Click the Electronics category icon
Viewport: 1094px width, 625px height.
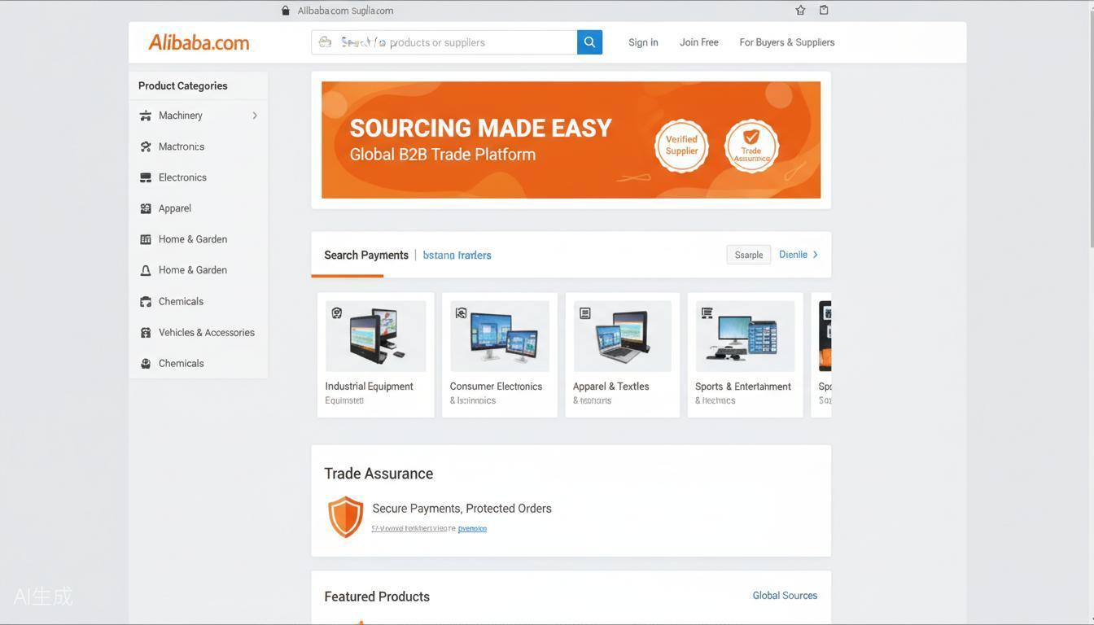146,177
